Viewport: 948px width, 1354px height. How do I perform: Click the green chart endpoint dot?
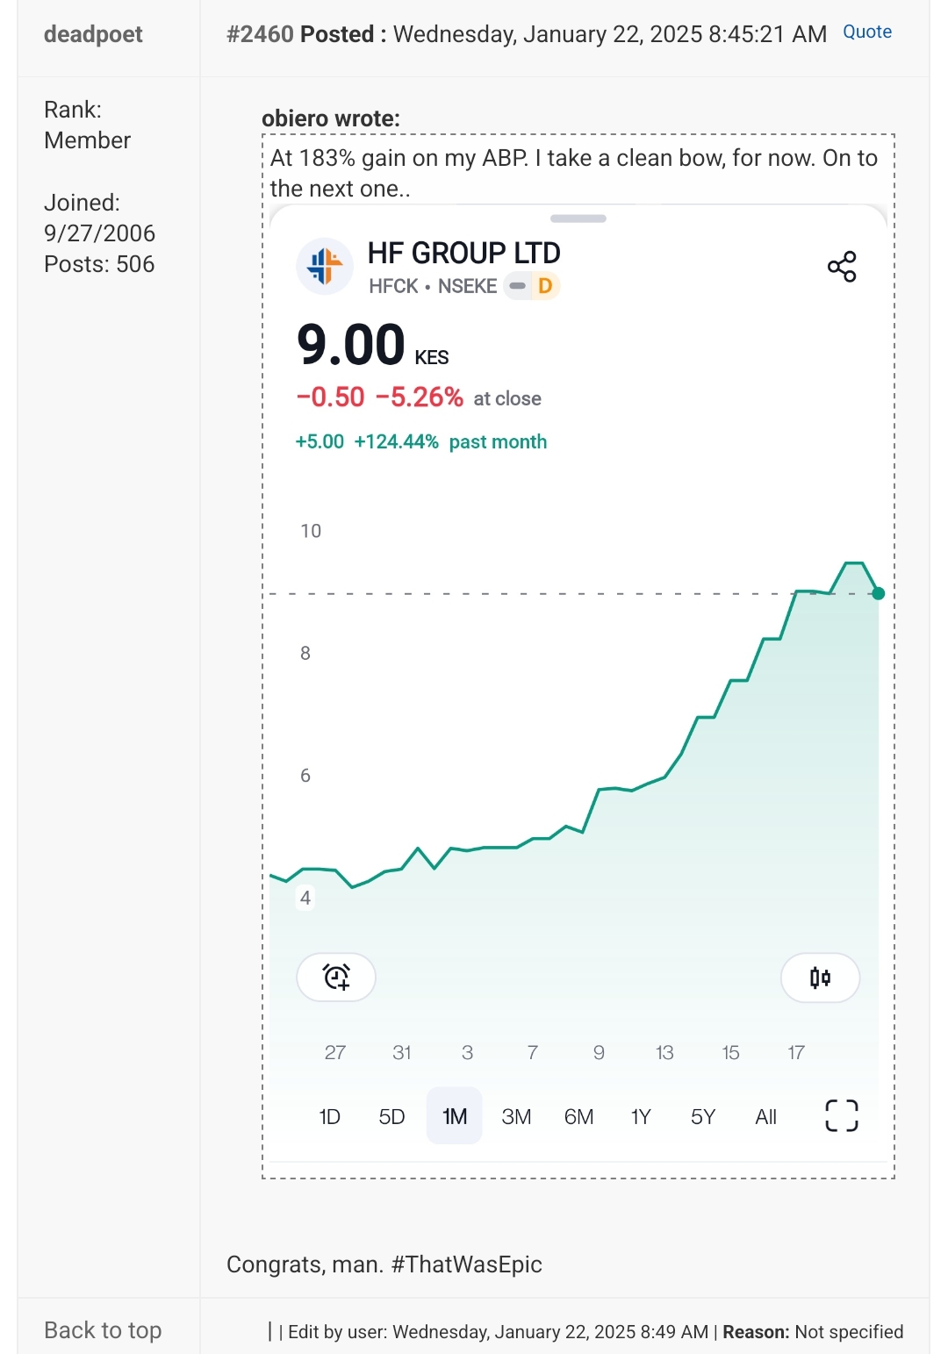878,593
